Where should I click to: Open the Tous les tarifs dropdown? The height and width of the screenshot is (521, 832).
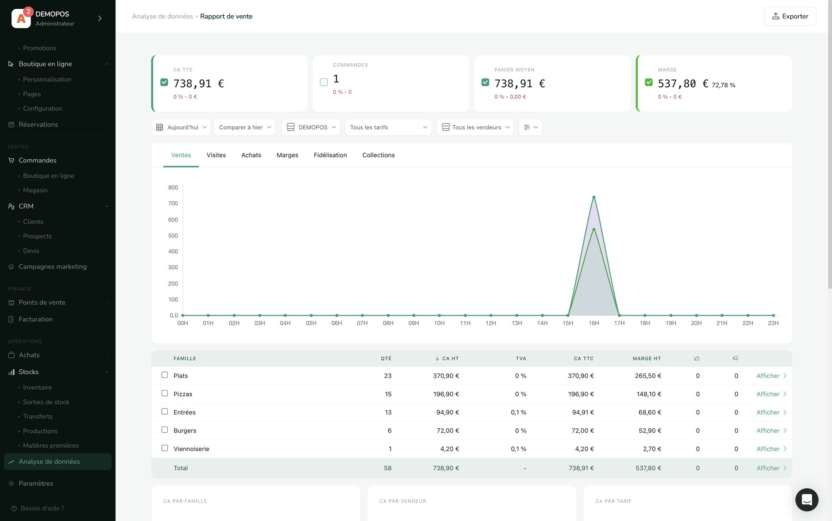point(388,127)
